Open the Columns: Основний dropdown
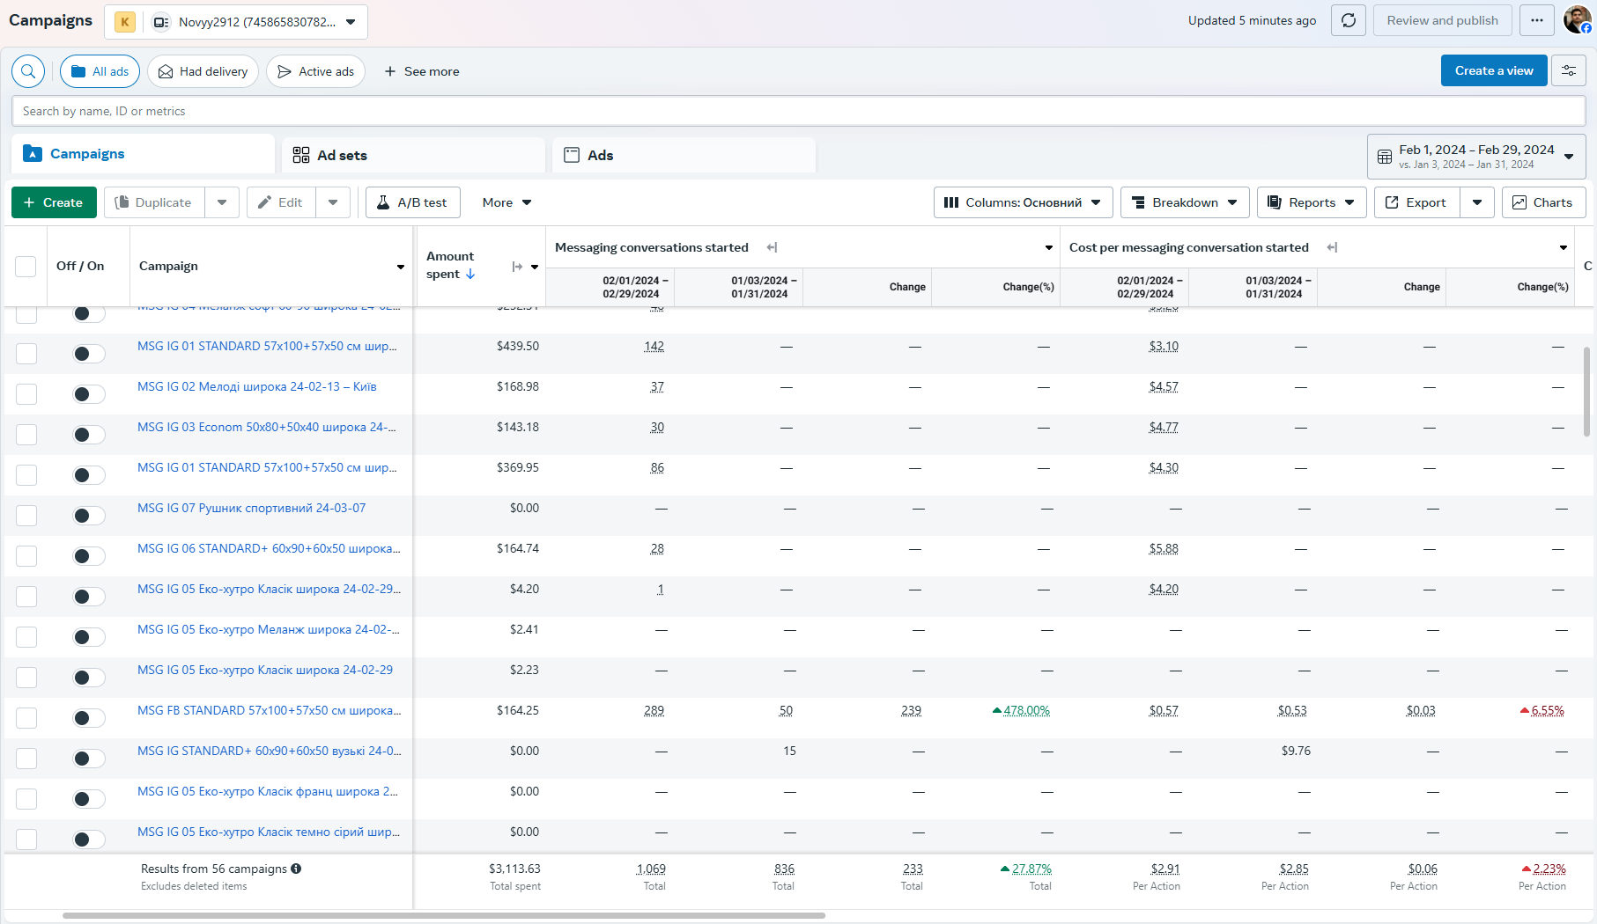Viewport: 1597px width, 924px height. pos(1023,202)
